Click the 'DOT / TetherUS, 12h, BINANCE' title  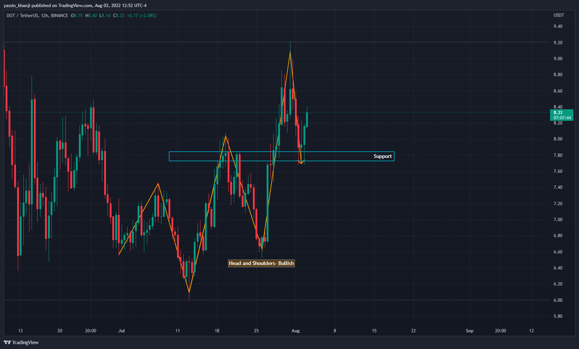tap(37, 16)
